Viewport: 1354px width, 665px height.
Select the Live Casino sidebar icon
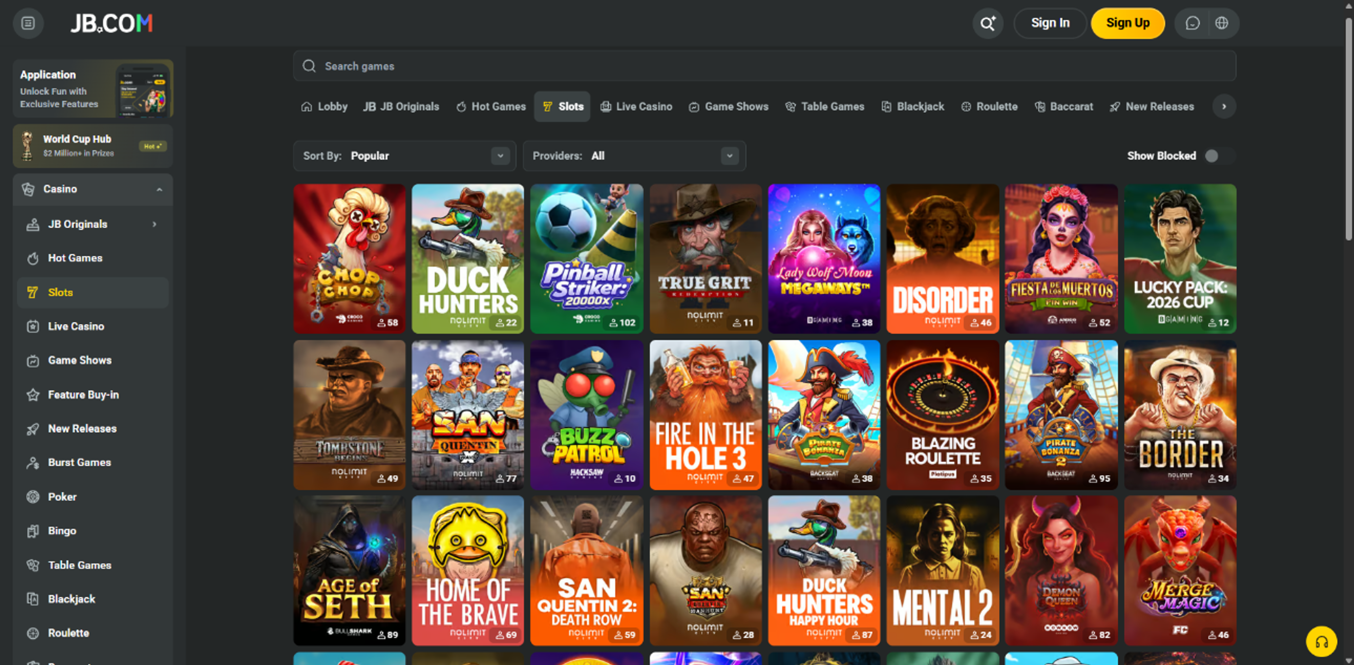click(x=32, y=326)
